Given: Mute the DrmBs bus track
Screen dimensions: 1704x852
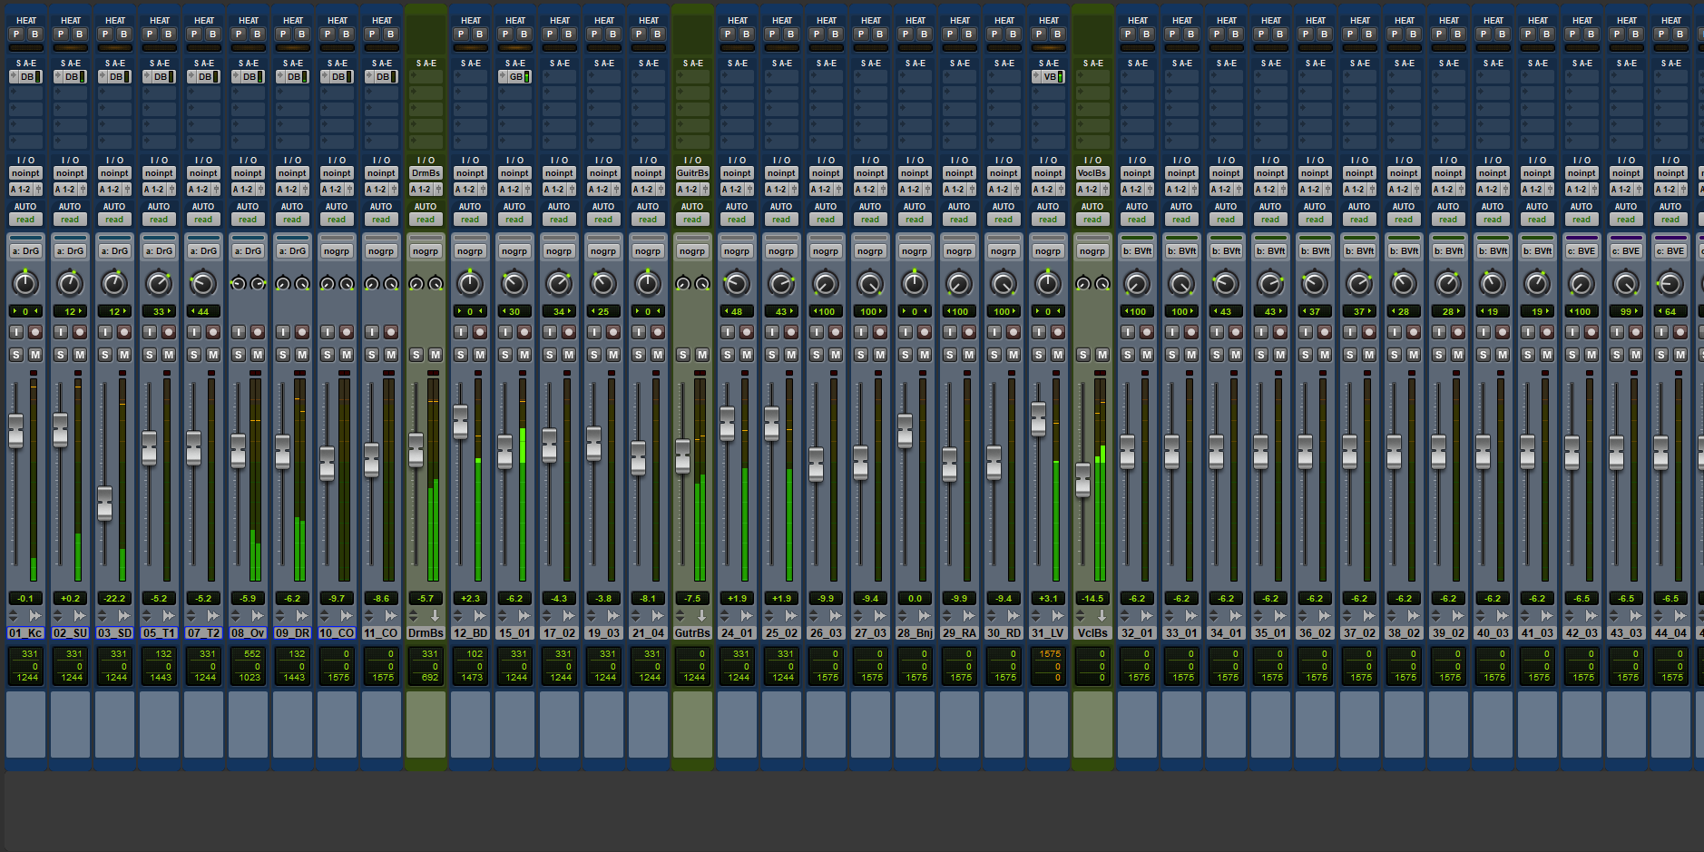Looking at the screenshot, I should (x=436, y=355).
